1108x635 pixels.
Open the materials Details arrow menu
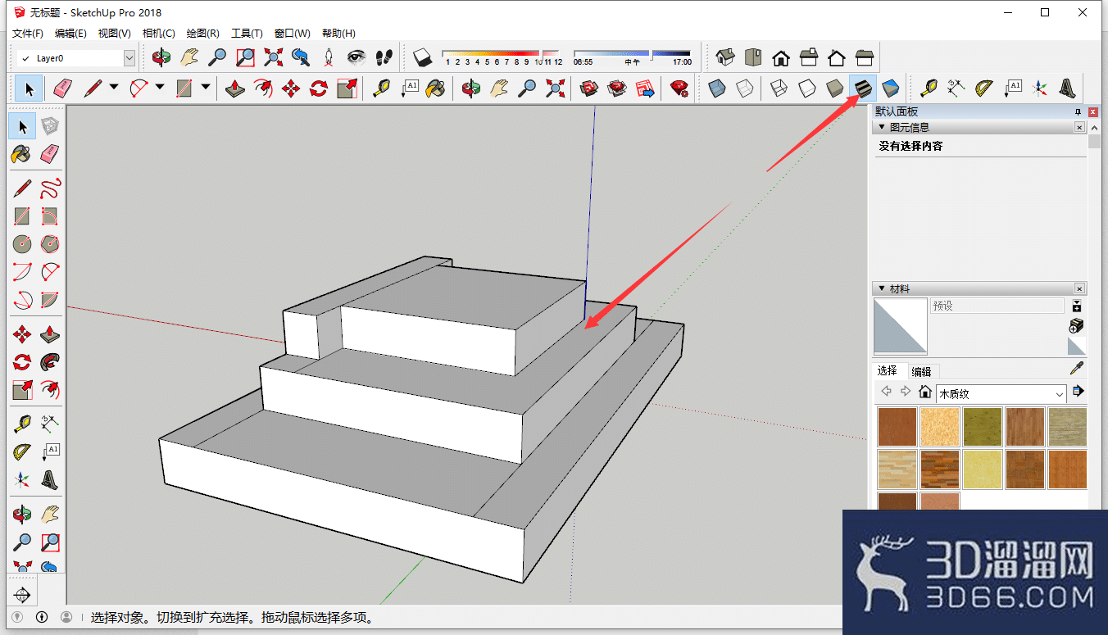click(1077, 392)
